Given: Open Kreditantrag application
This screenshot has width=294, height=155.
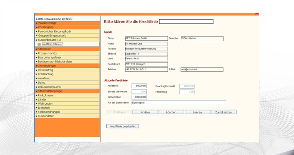Looking at the screenshot, I should [67, 74].
